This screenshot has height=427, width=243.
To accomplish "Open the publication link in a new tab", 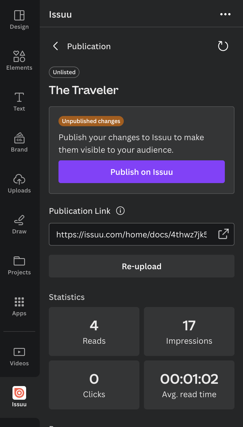I will click(224, 234).
